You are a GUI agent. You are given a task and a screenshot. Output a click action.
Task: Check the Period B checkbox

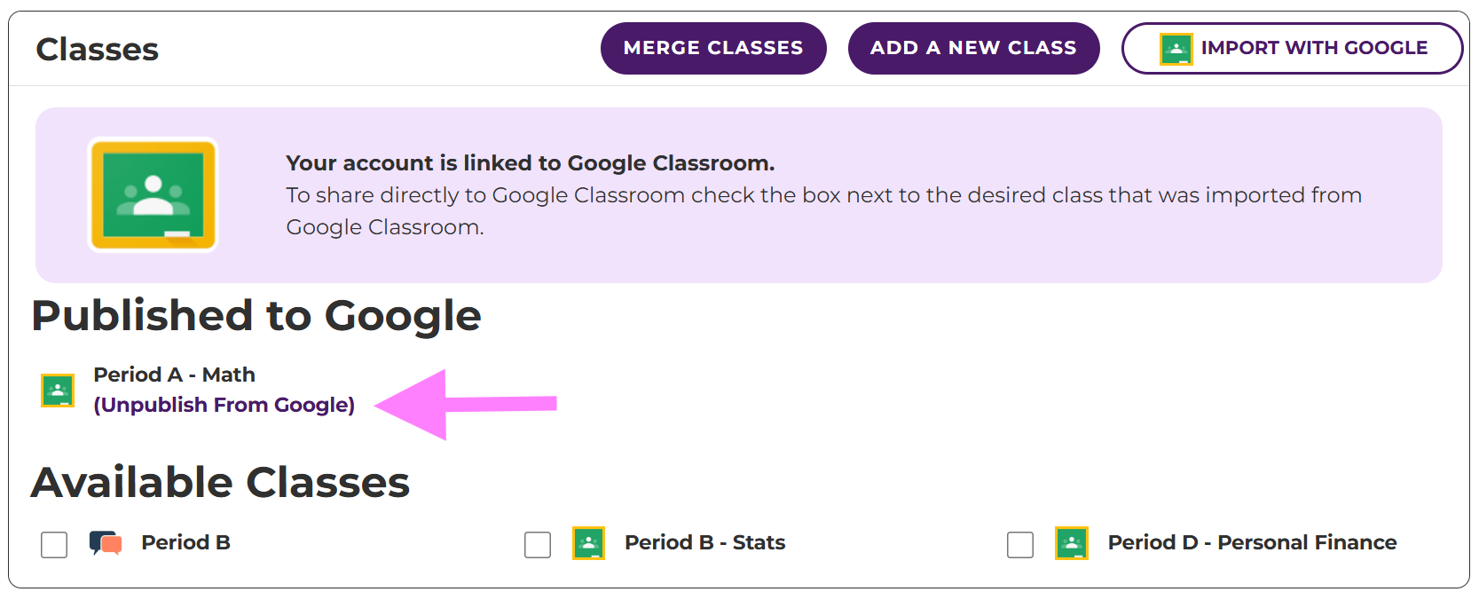tap(54, 544)
